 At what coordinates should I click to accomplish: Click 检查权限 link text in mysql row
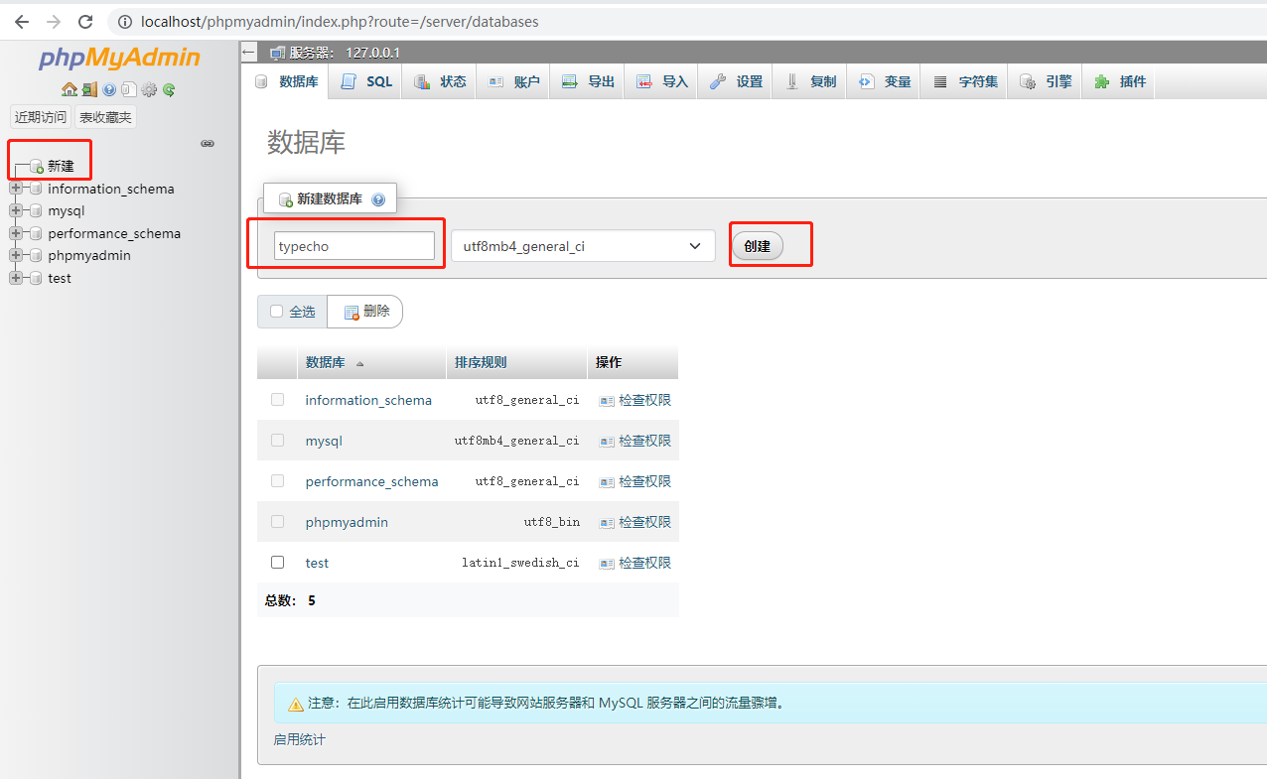pos(644,441)
